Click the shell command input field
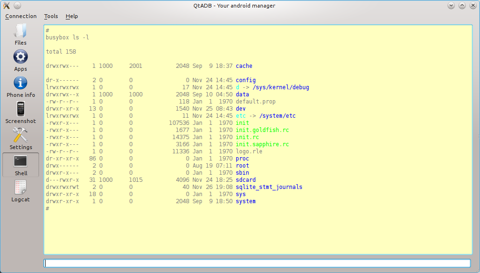This screenshot has height=273, width=480. click(257, 263)
